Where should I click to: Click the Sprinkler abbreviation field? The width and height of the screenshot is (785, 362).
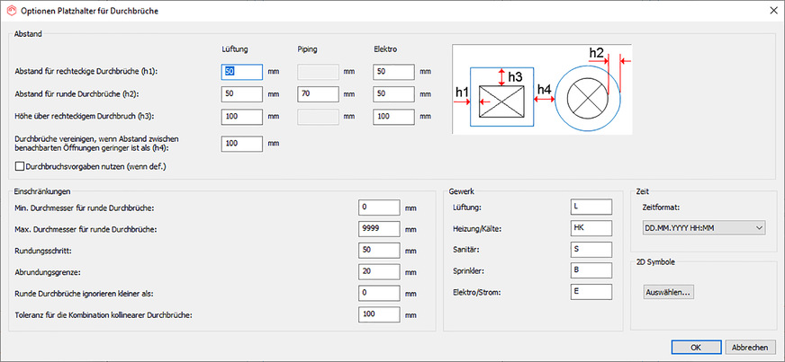[x=591, y=270]
